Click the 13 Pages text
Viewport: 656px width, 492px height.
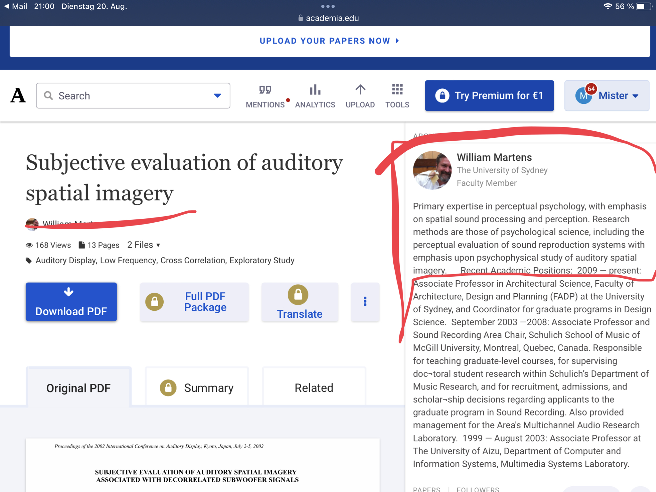click(x=103, y=245)
